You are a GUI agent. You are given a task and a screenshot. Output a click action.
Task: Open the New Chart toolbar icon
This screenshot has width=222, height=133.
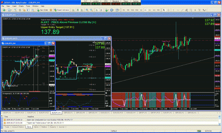pyautogui.click(x=4, y=10)
